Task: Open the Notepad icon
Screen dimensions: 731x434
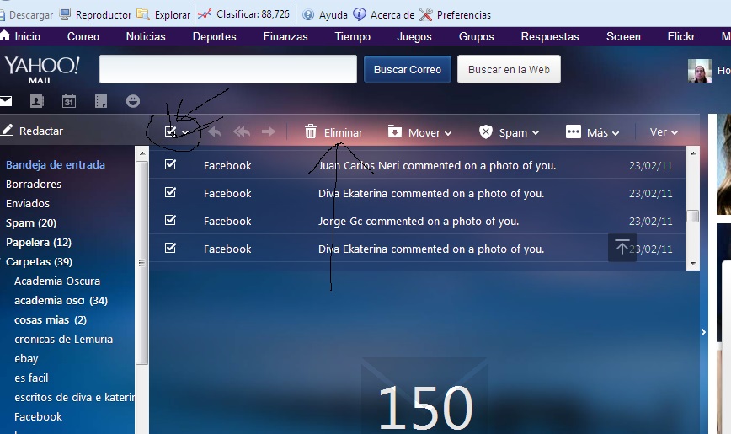Action: [x=101, y=101]
